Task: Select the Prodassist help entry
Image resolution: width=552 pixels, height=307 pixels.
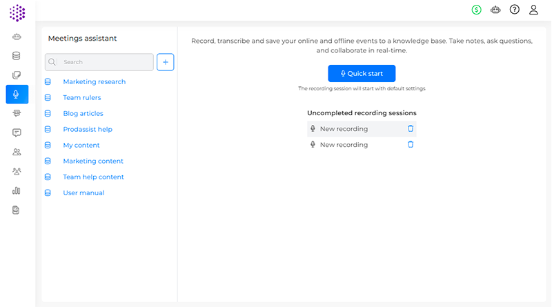Action: point(88,129)
